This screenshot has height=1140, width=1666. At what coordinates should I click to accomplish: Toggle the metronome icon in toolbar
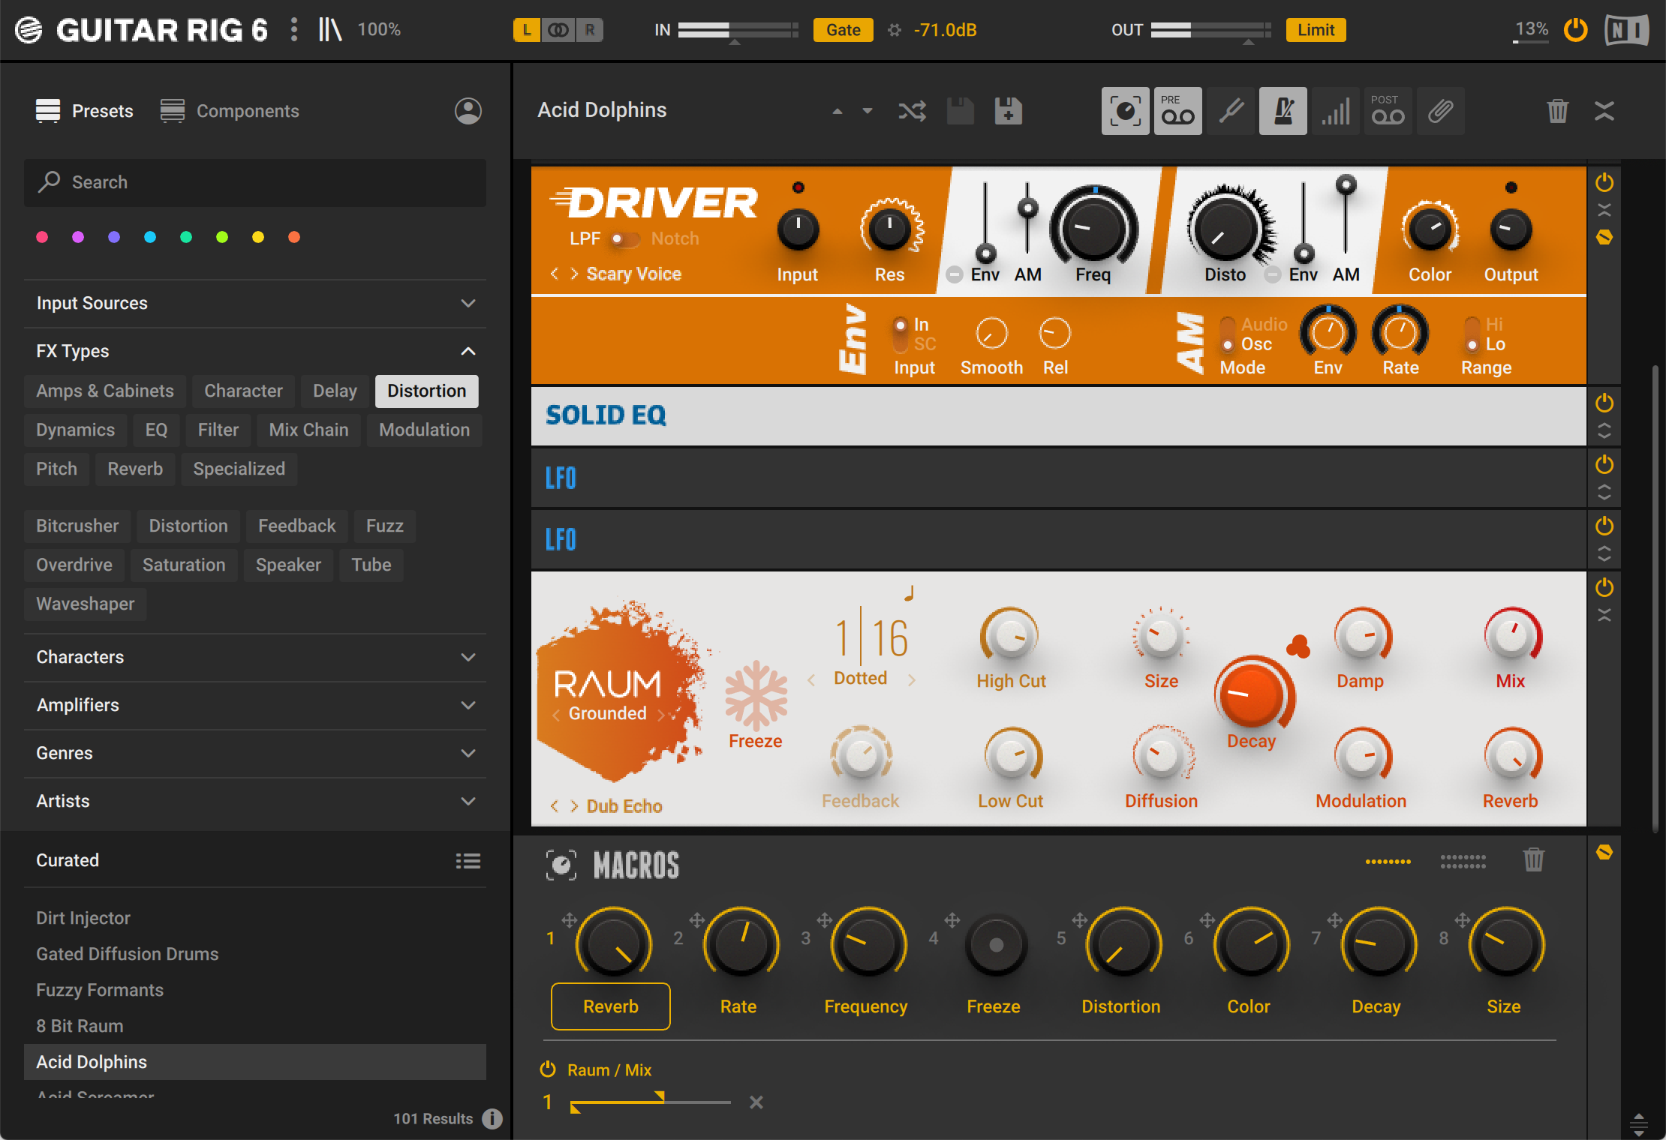pyautogui.click(x=1283, y=111)
